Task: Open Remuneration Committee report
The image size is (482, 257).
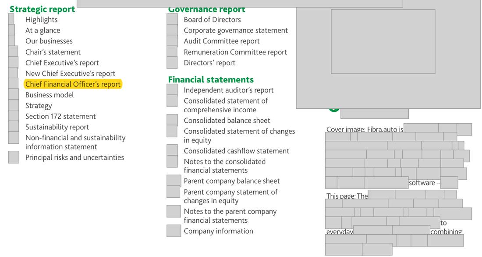Action: tap(235, 52)
